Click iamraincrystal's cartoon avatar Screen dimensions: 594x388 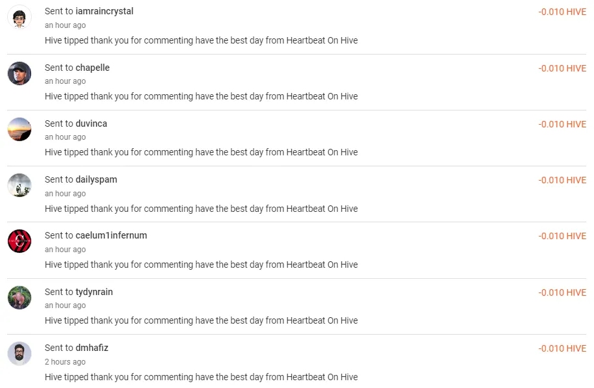19,18
